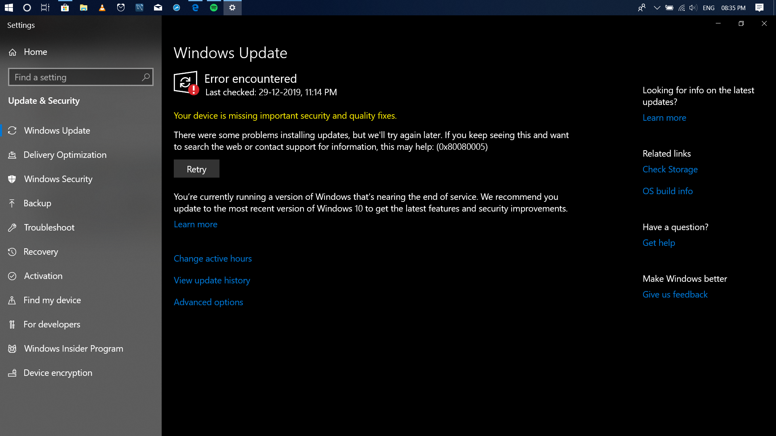
Task: Open the Windows Start menu
Action: click(x=9, y=8)
